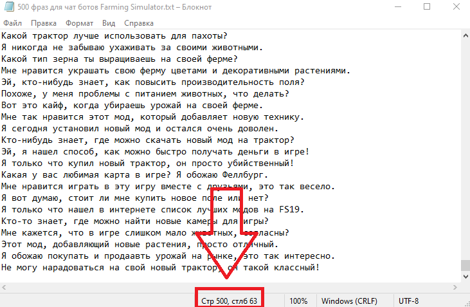
Task: Click the status bar entry "Стр 500, стлб 63"
Action: point(230,301)
